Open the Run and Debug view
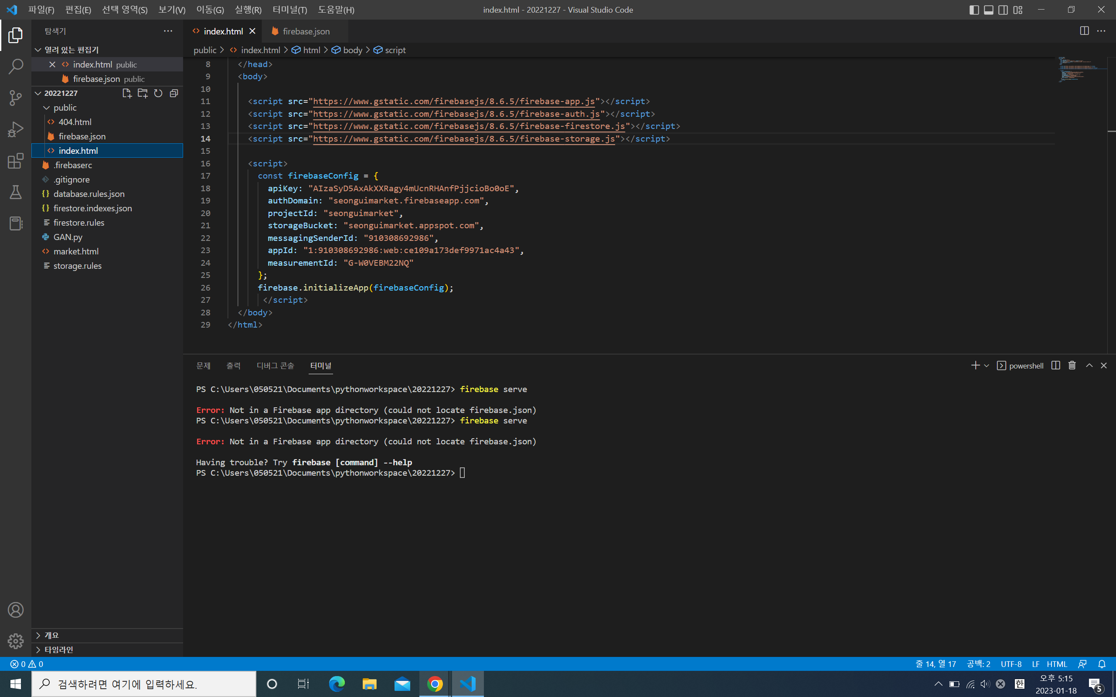Image resolution: width=1116 pixels, height=697 pixels. point(15,129)
